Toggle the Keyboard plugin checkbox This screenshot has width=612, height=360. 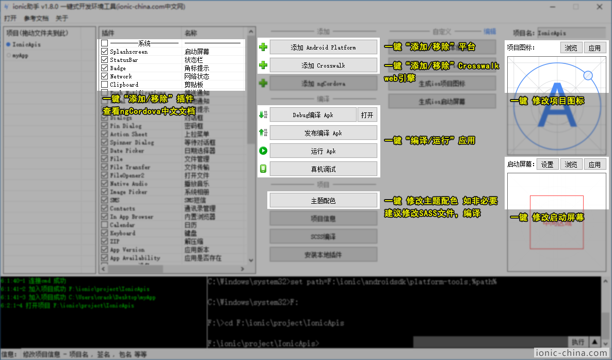104,233
